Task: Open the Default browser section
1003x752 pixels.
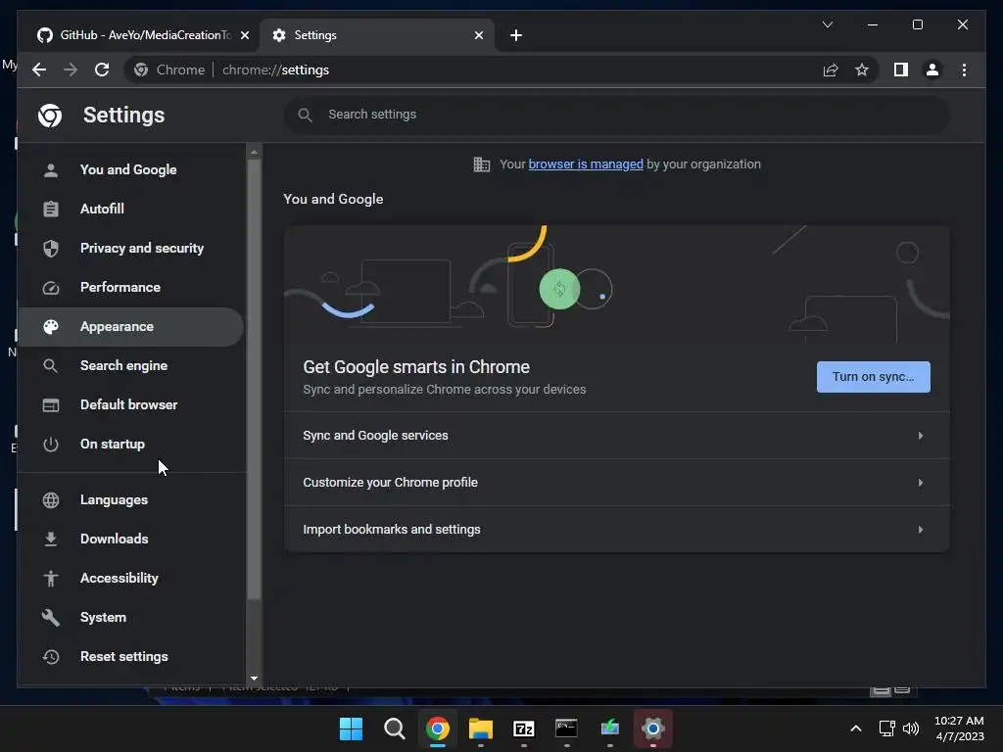Action: tap(131, 405)
